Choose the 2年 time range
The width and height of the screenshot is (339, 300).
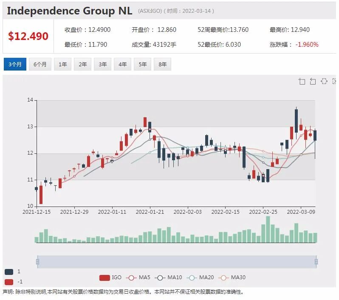(x=82, y=64)
